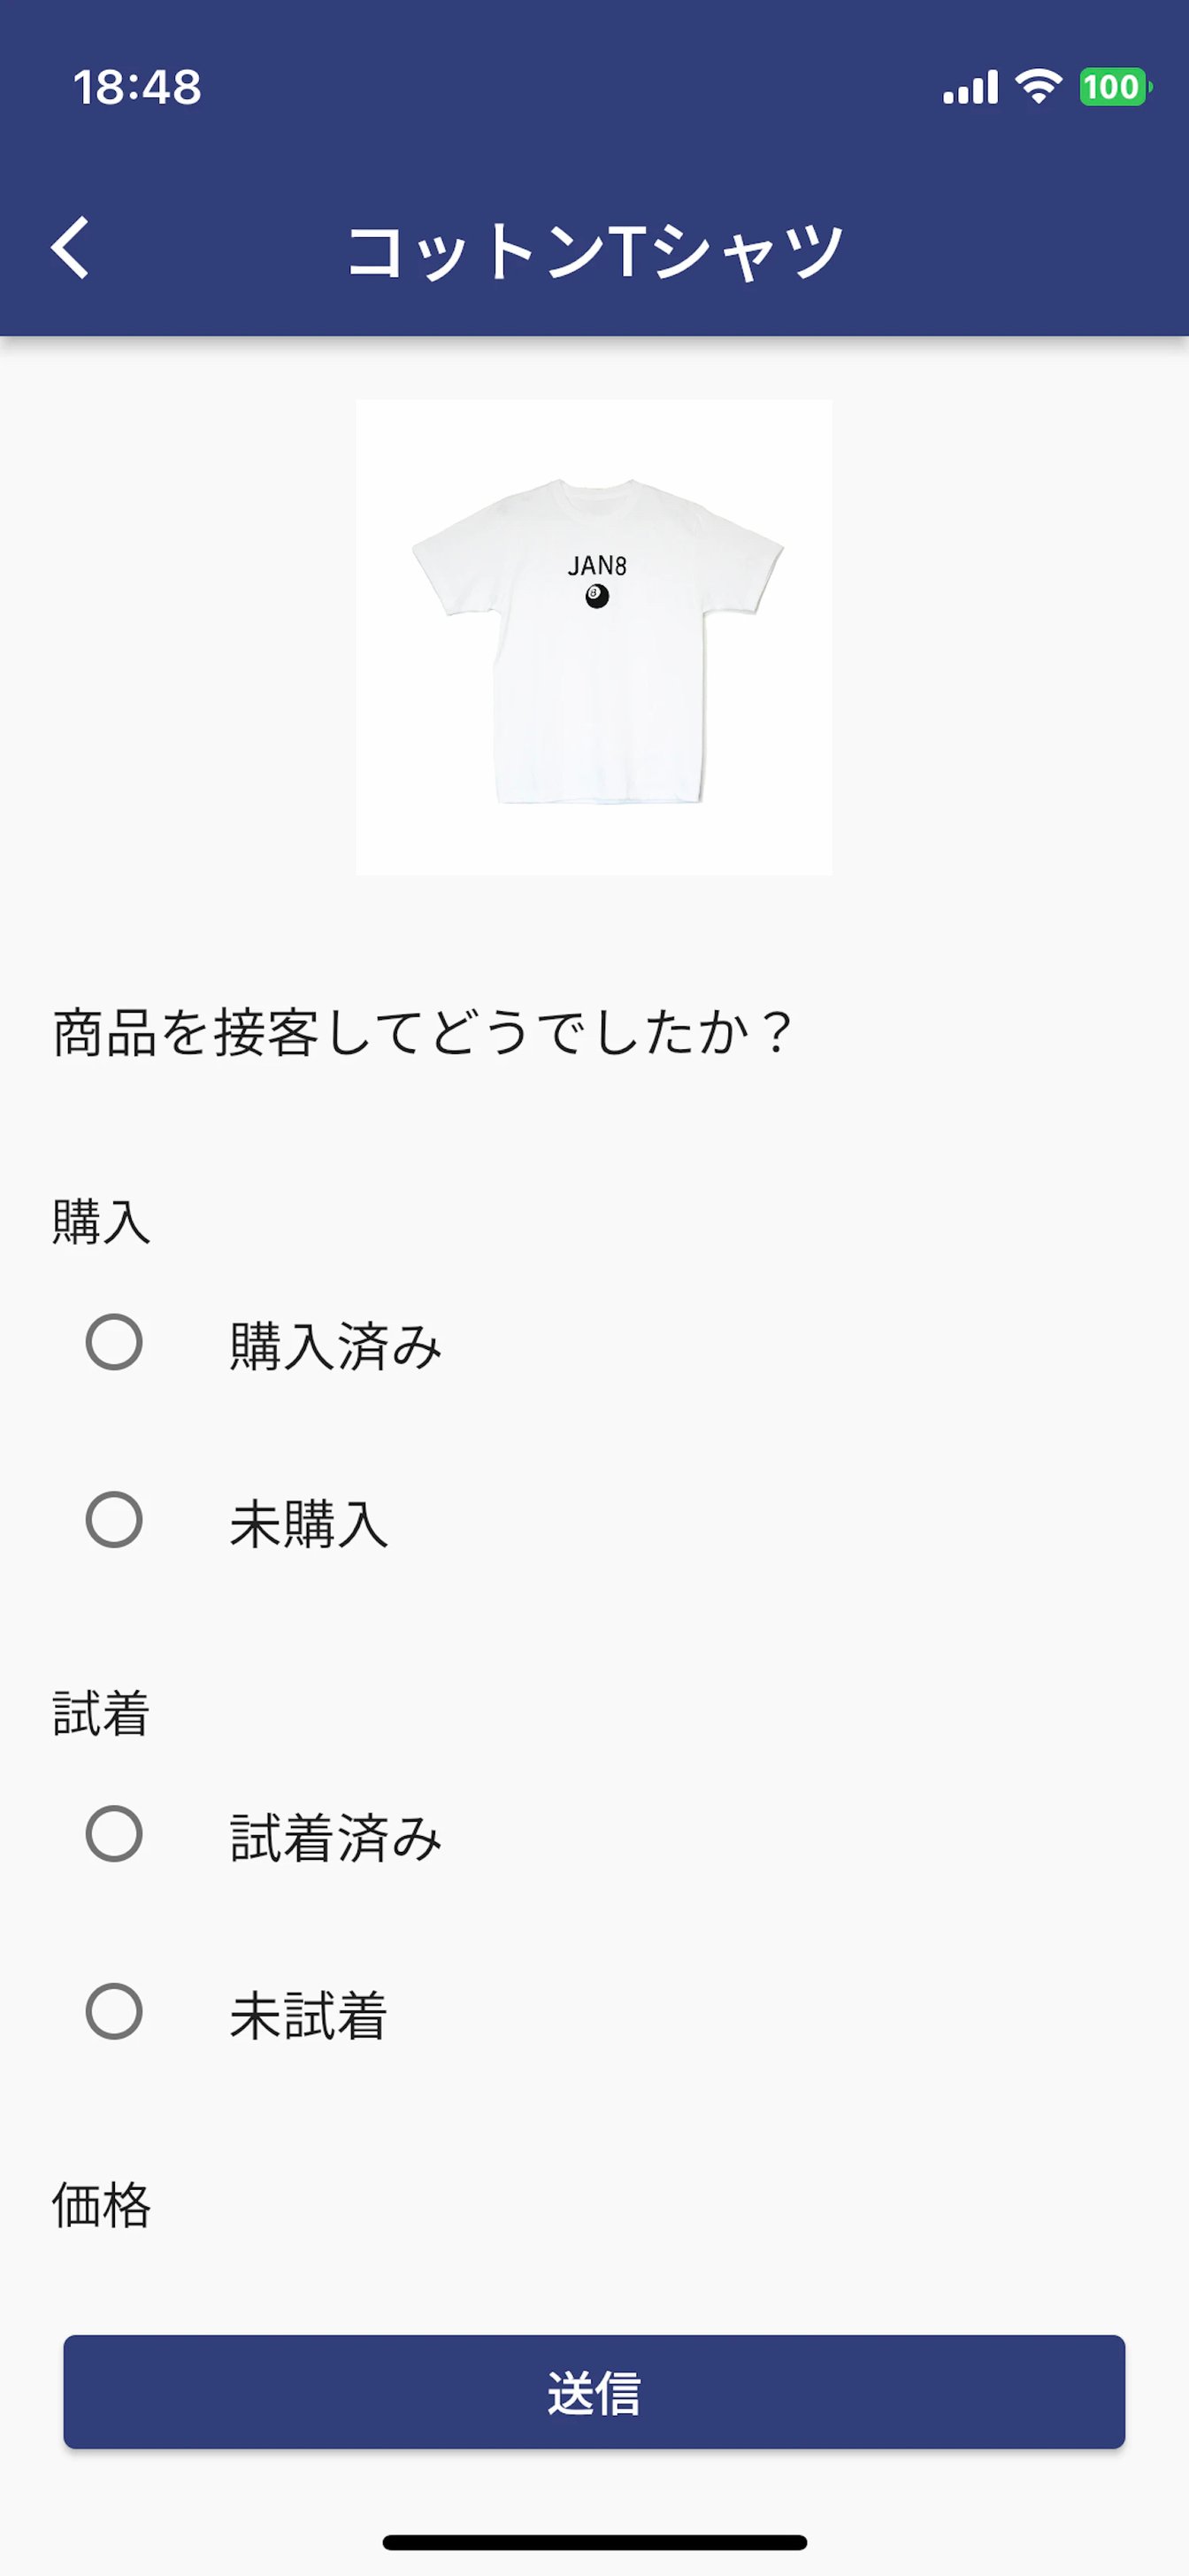The height and width of the screenshot is (2576, 1189).
Task: Tap the cellular signal strength icon
Action: (x=970, y=88)
